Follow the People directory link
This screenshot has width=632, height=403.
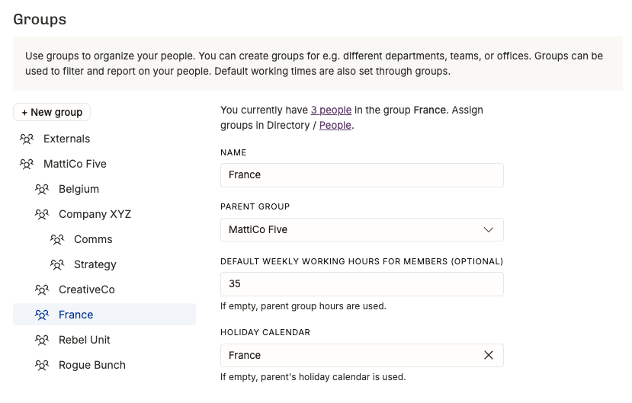click(335, 125)
